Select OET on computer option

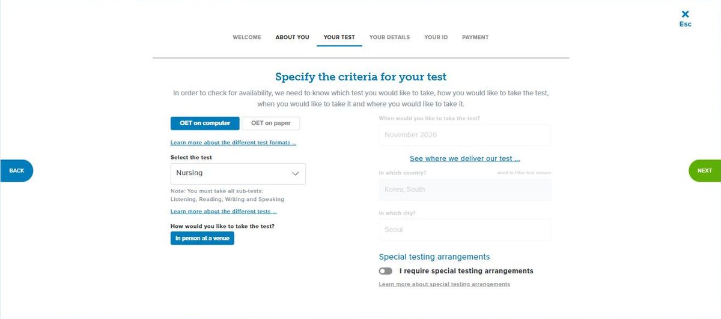click(205, 124)
